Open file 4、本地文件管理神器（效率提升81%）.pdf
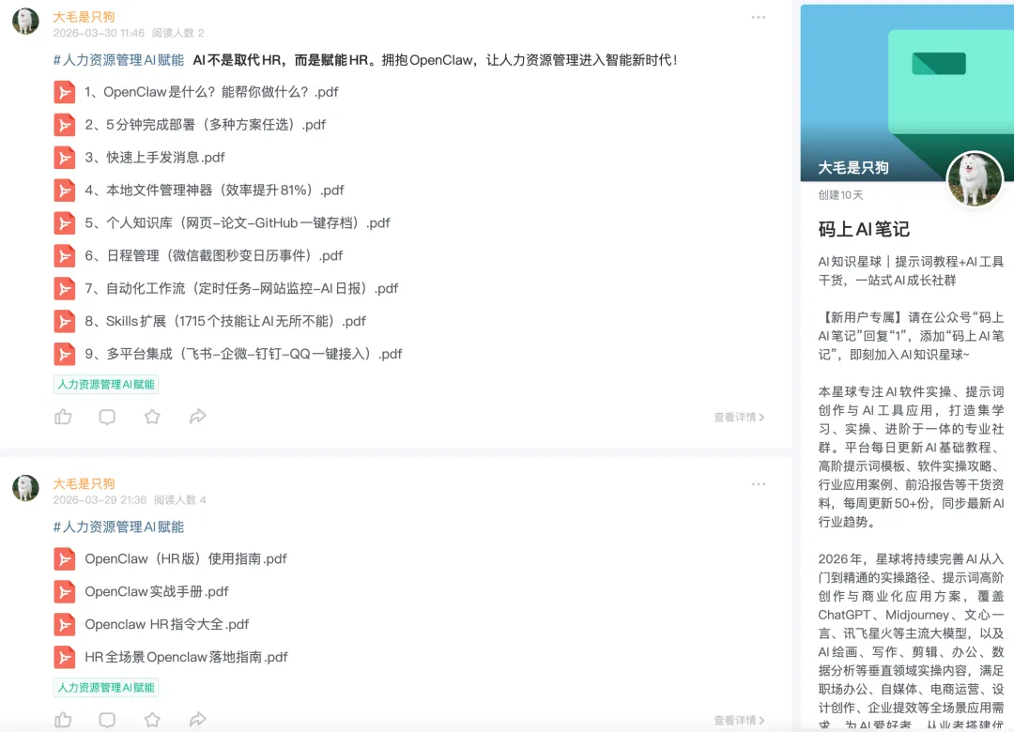 pyautogui.click(x=214, y=191)
